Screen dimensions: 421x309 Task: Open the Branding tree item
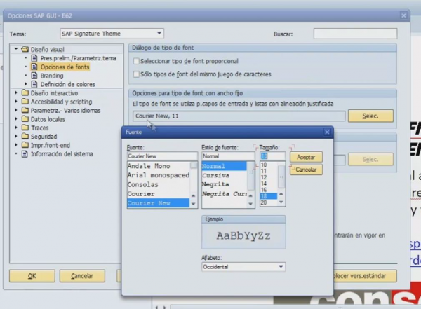pyautogui.click(x=52, y=76)
